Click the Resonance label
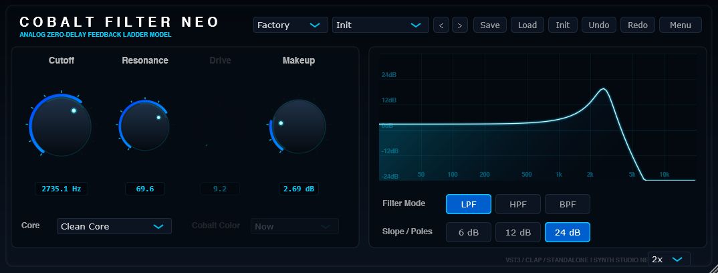Screen dimensions: 718x273 tap(144, 60)
